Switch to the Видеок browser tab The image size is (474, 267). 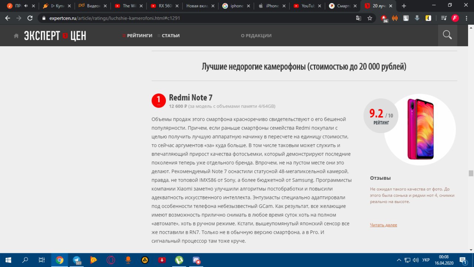[x=92, y=6]
